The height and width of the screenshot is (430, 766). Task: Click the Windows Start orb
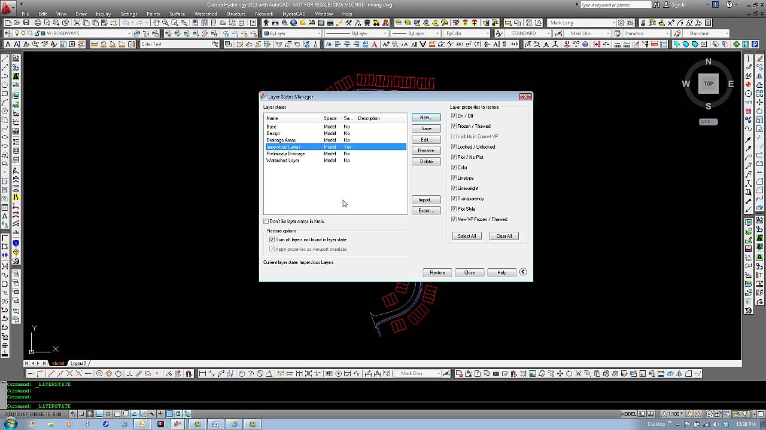click(x=11, y=424)
